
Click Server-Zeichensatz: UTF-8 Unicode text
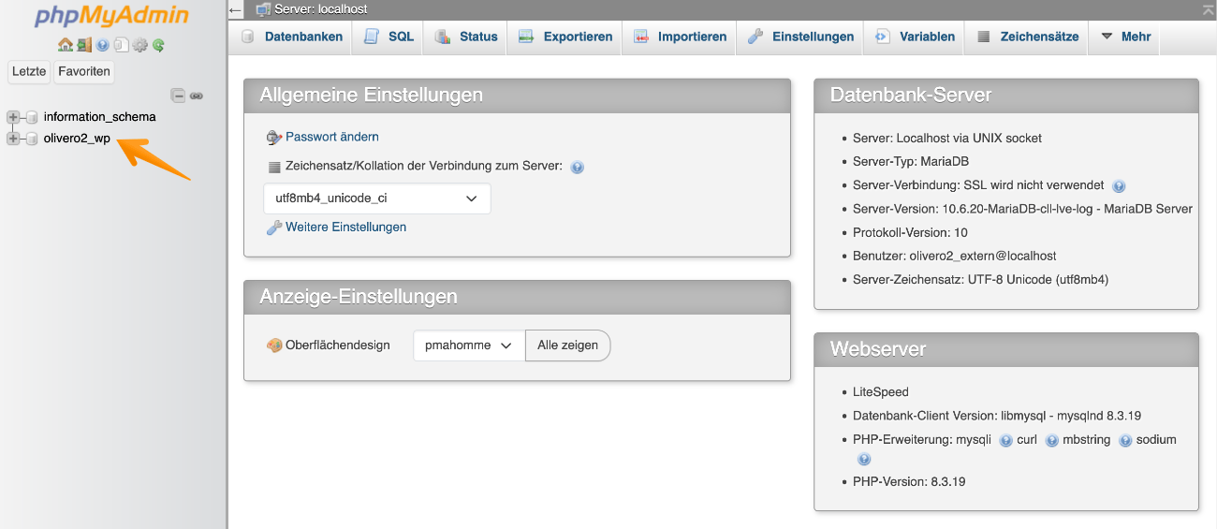pyautogui.click(x=981, y=279)
